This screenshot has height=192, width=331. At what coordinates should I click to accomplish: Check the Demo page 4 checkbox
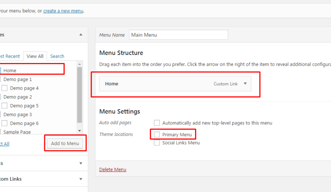coord(5,88)
